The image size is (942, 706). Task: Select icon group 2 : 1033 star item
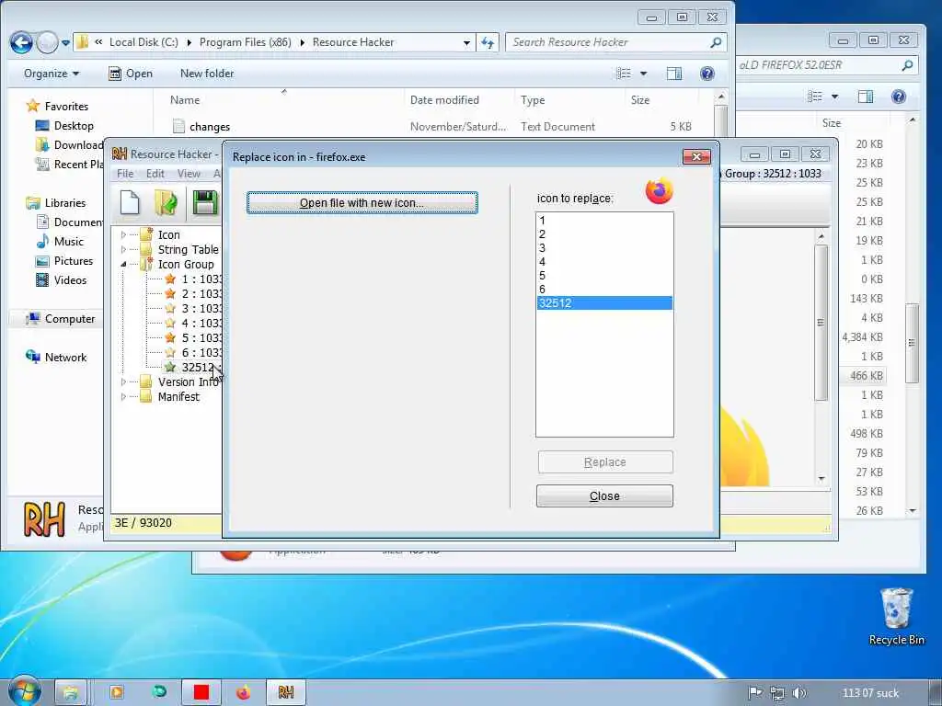point(195,293)
